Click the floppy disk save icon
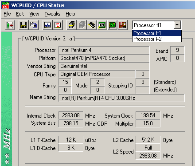 tap(23, 25)
